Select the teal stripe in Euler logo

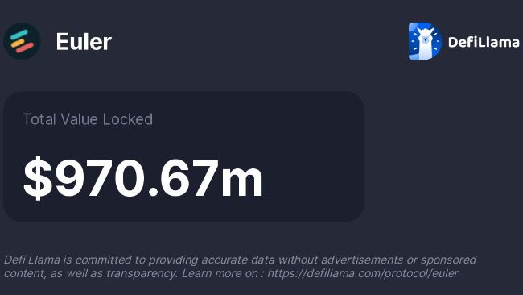coord(19,35)
